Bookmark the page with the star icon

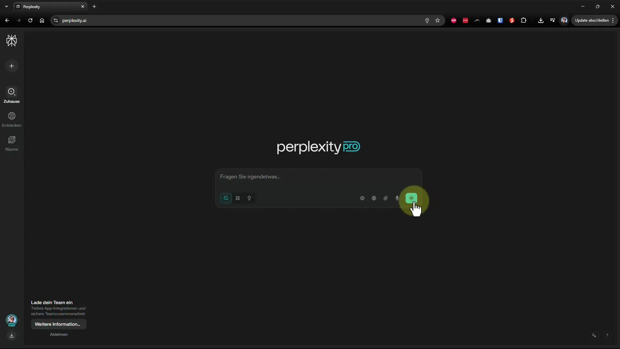coord(438,20)
